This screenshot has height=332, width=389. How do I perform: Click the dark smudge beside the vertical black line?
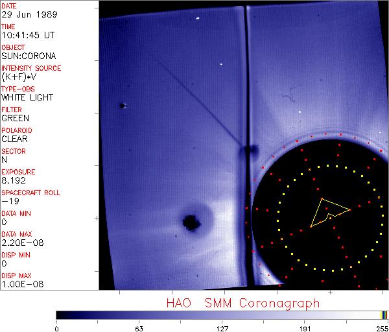coord(253,150)
